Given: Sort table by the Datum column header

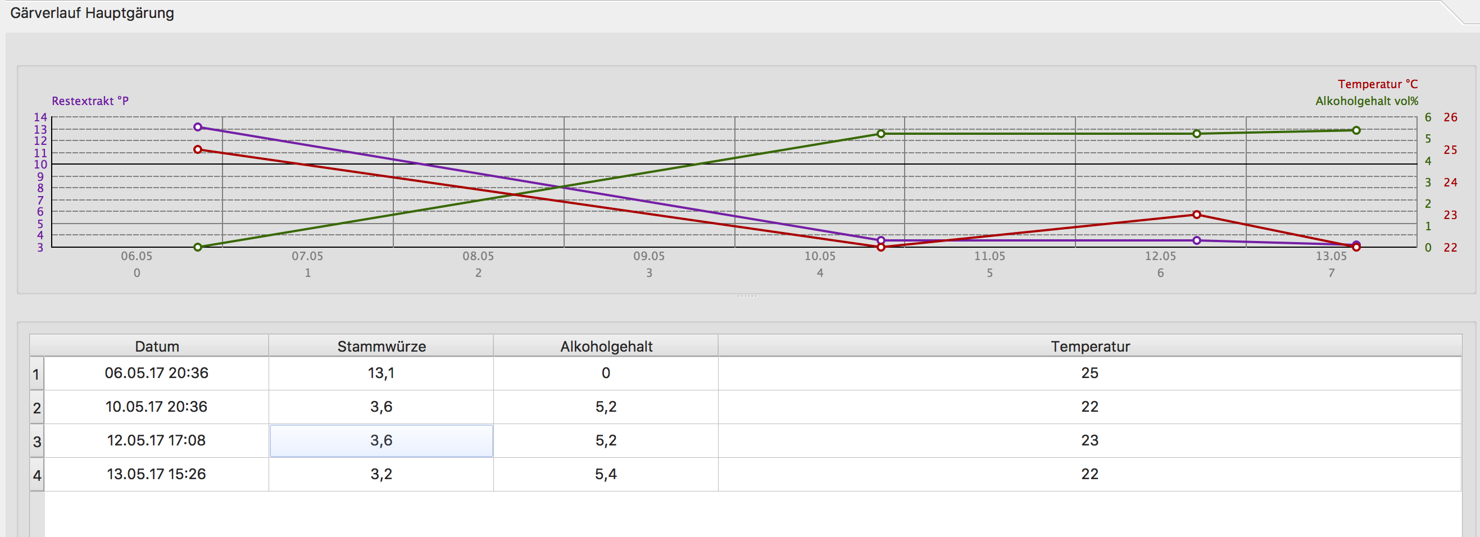Looking at the screenshot, I should tap(156, 347).
